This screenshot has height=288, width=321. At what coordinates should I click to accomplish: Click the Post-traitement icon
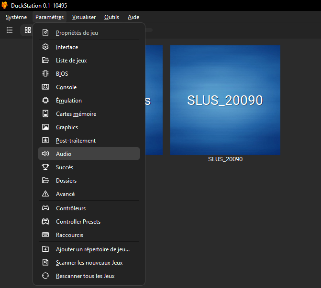click(45, 140)
